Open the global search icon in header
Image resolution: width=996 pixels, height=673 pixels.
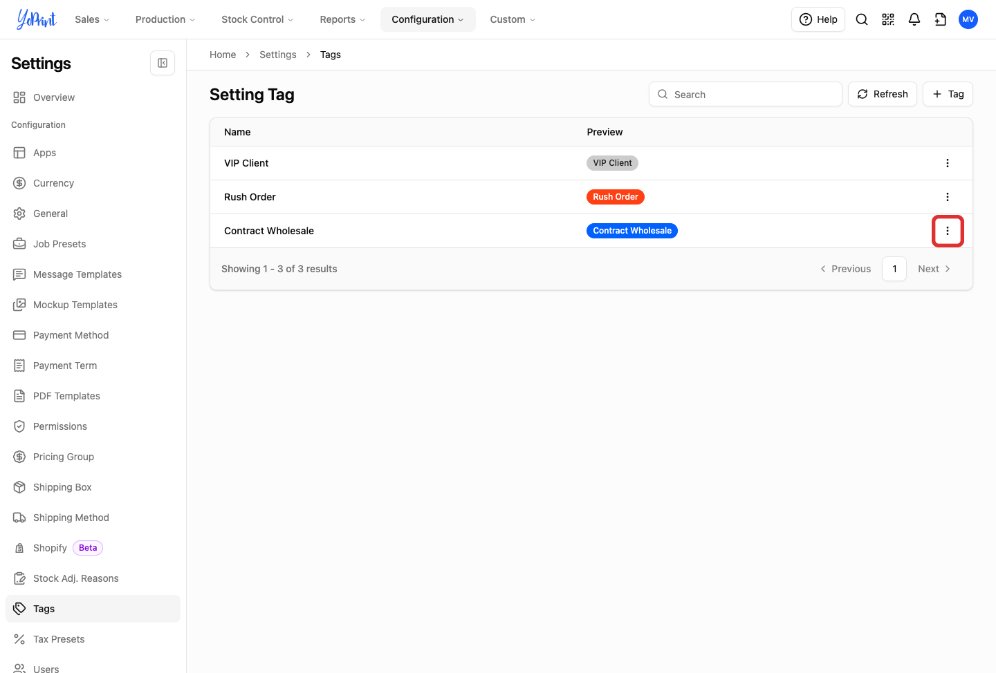(x=862, y=19)
